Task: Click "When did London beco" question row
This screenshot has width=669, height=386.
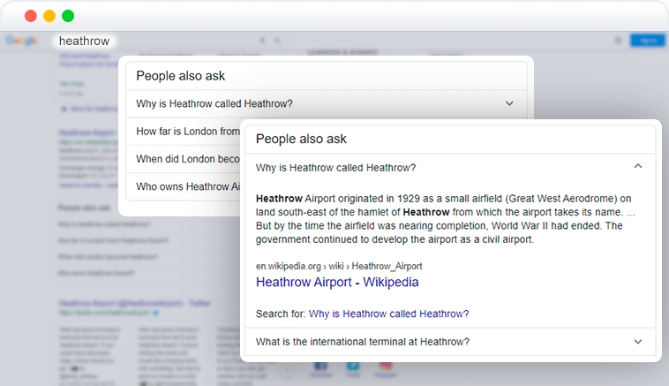Action: [x=184, y=159]
